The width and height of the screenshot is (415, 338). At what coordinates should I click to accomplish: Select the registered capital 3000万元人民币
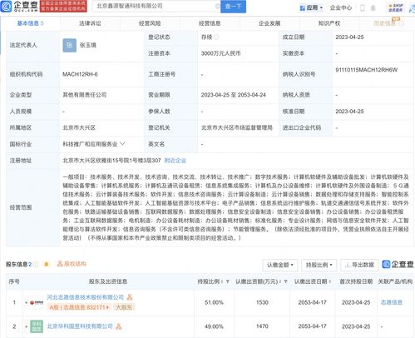click(x=220, y=53)
